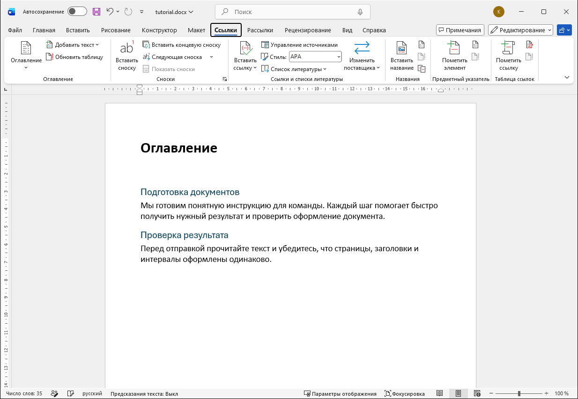Open the Рисование tab
Image resolution: width=578 pixels, height=399 pixels.
click(116, 30)
